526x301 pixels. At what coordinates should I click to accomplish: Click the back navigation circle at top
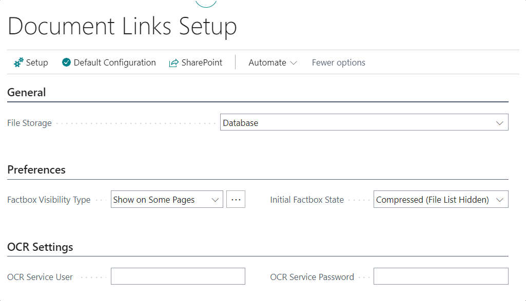tap(206, 2)
